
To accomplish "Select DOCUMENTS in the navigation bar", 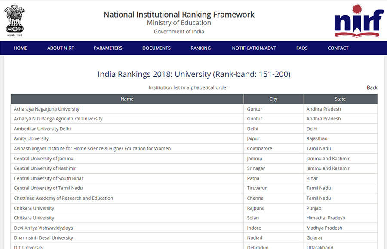I will coord(157,48).
